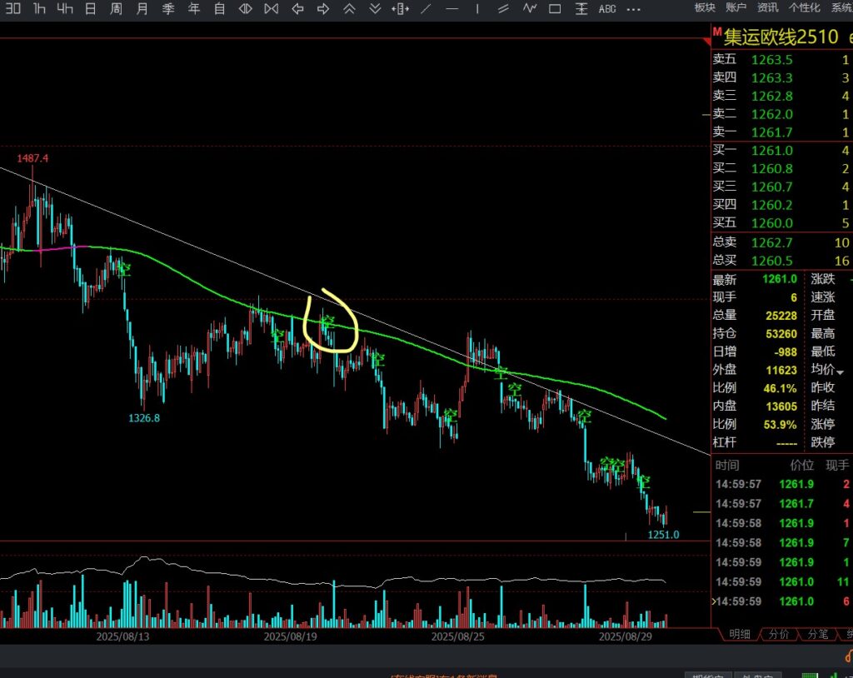
Task: Select the zigzag wave line tool
Action: 529,8
